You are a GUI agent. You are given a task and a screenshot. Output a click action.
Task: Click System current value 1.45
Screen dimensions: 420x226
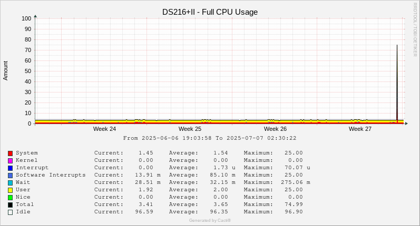tap(146, 153)
